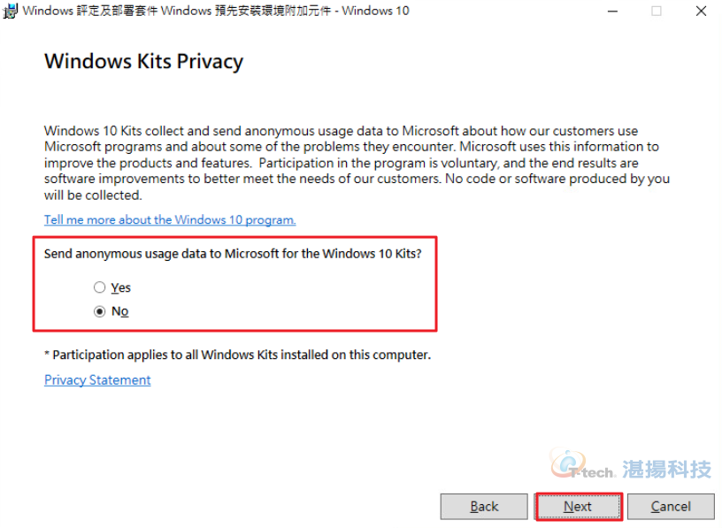The image size is (722, 528).
Task: Open "Tell me more about the Windows 10 program" link
Action: pos(170,219)
